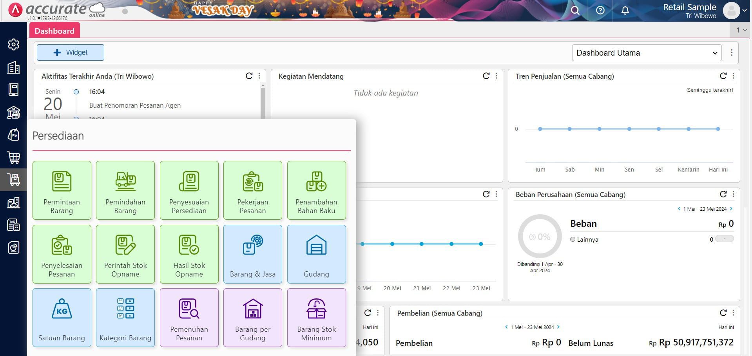Open the Persediaan menu icon in sidebar
Viewport: 752px width, 356px height.
[x=14, y=179]
